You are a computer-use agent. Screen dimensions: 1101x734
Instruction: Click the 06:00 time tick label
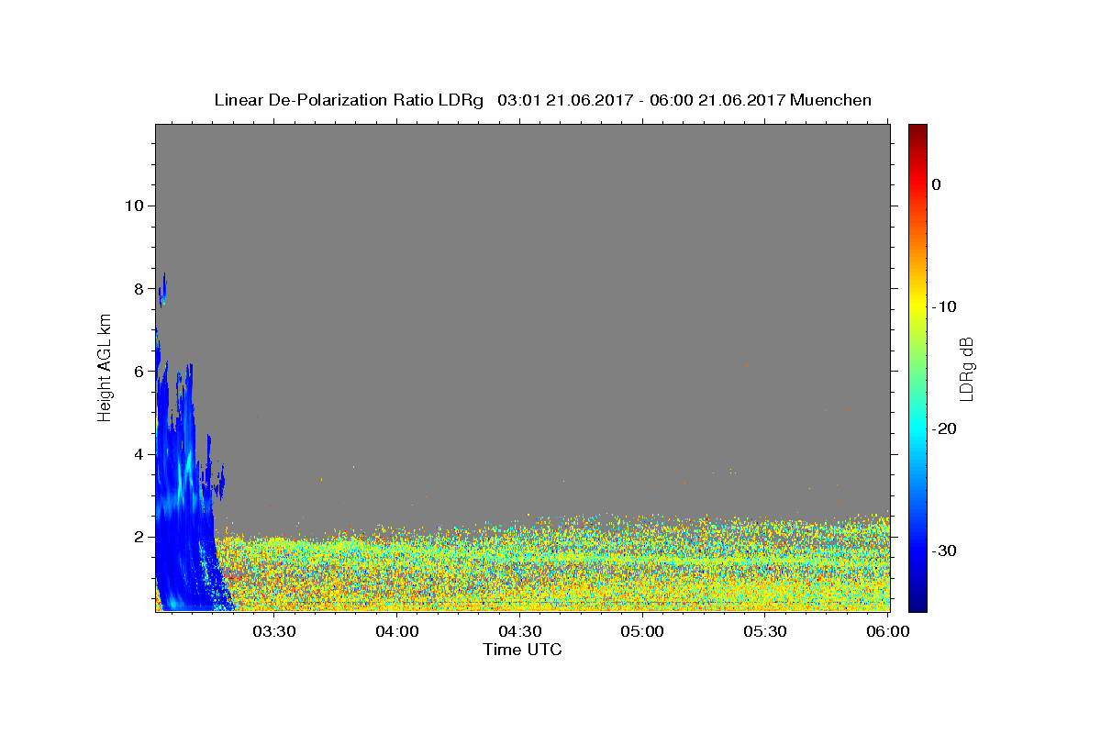[888, 632]
